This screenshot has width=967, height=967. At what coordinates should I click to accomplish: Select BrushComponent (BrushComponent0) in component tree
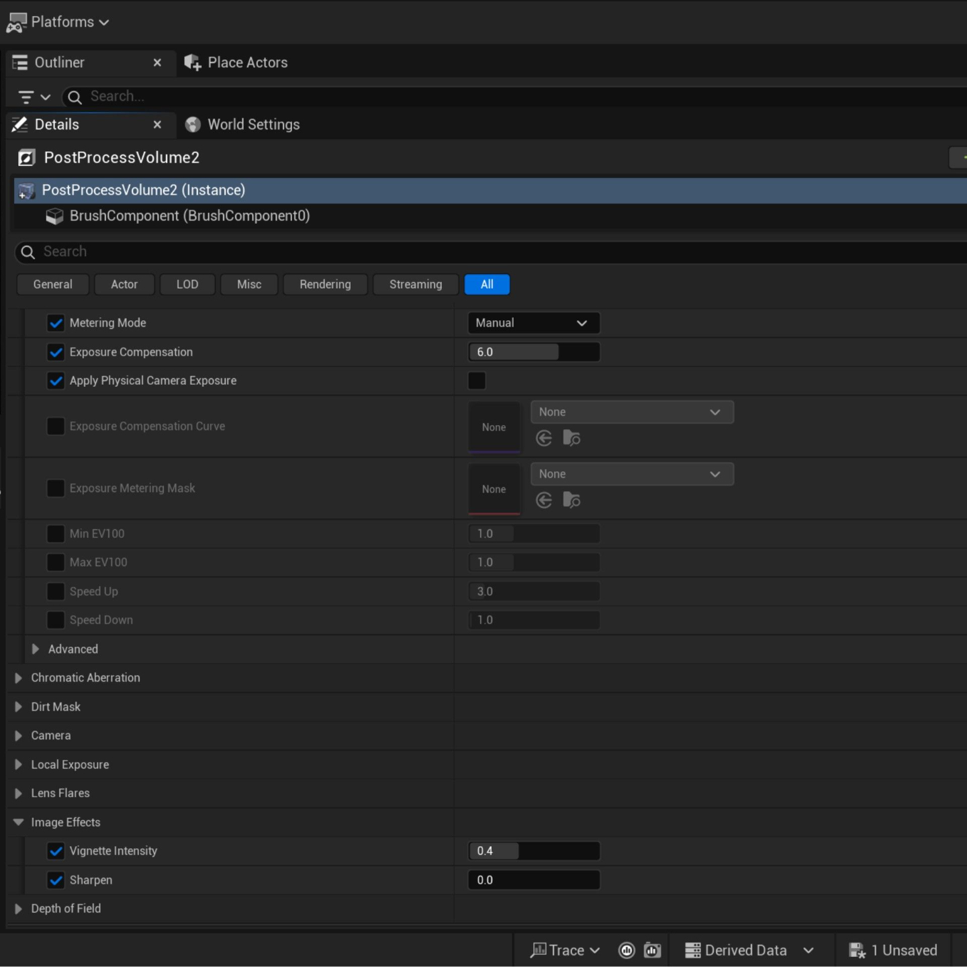(189, 216)
